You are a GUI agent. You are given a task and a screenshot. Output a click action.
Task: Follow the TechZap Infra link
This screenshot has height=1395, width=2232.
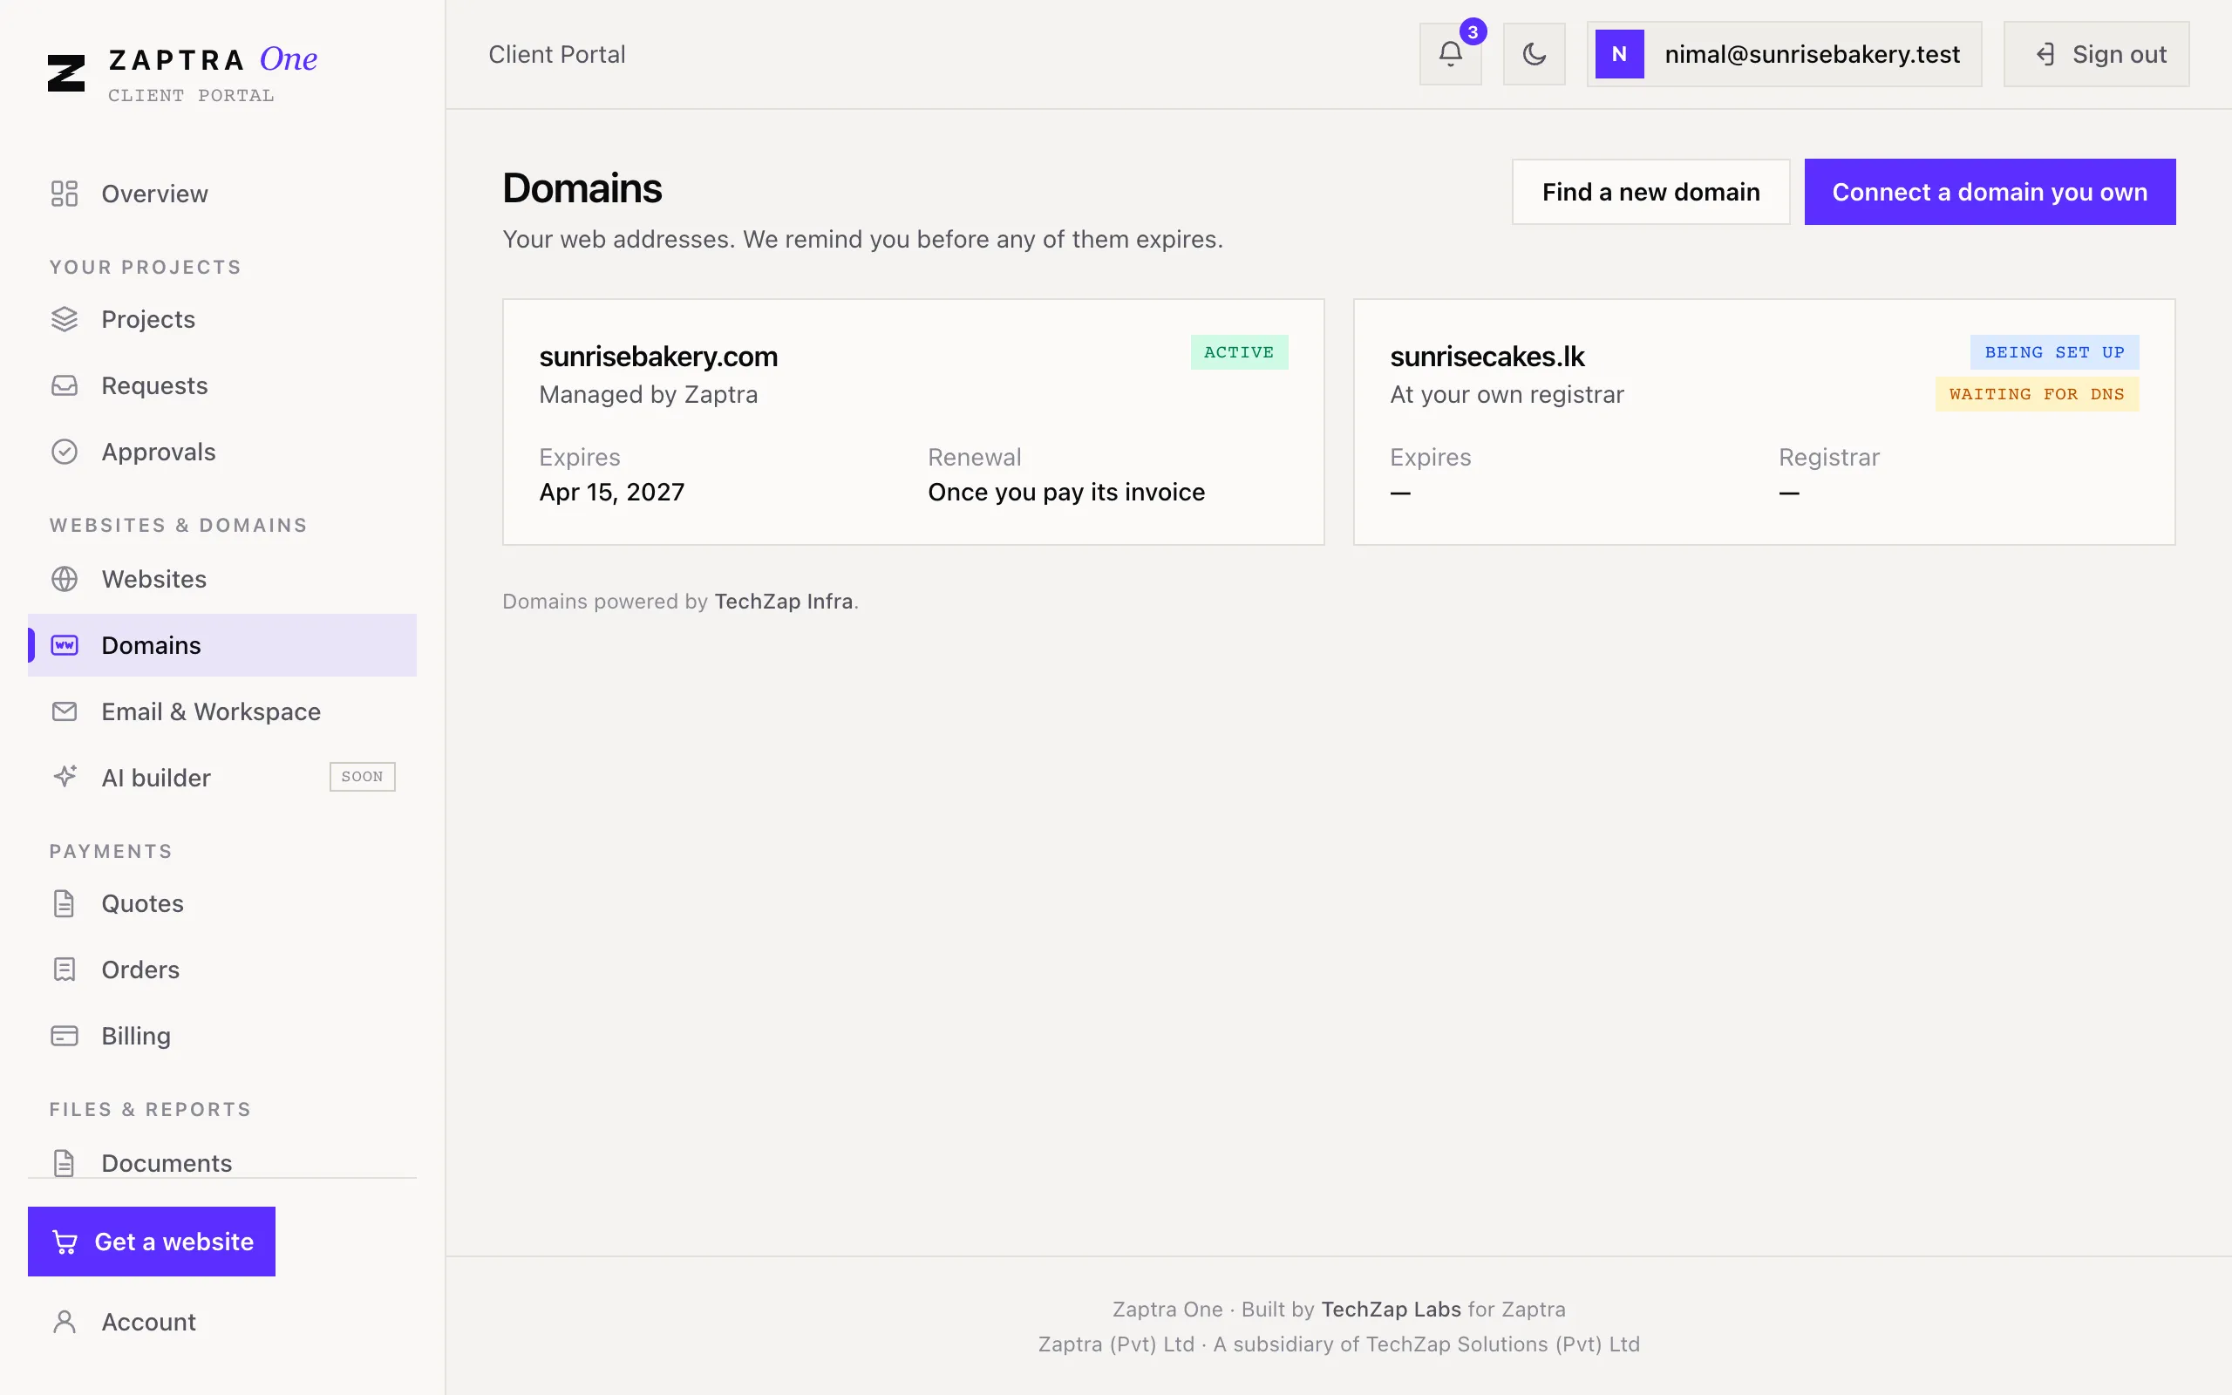[783, 602]
